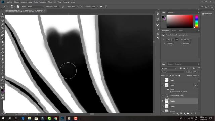Switch to the Trazados tab
The height and width of the screenshot is (121, 215).
click(x=178, y=64)
